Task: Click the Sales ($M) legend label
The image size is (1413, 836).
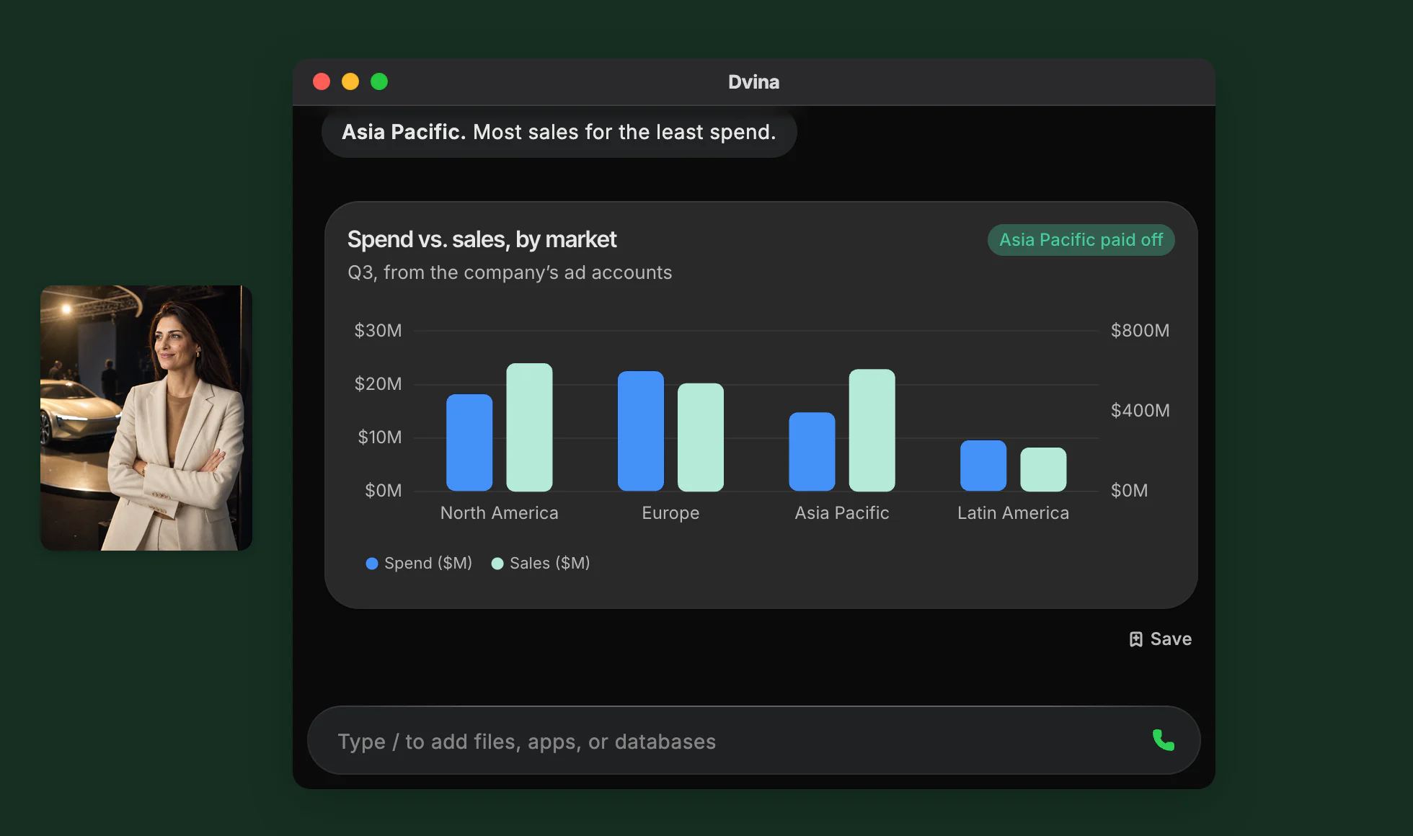Action: click(x=550, y=564)
